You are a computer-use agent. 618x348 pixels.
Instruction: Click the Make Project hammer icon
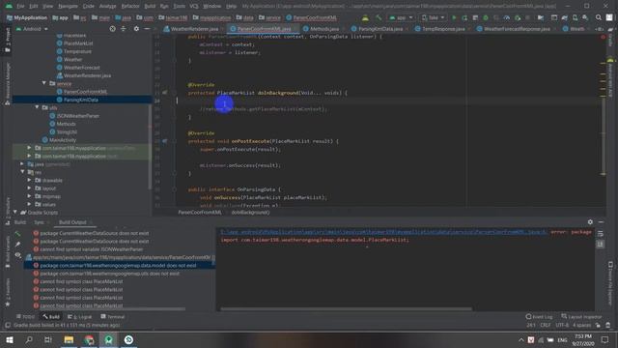pyautogui.click(x=379, y=17)
